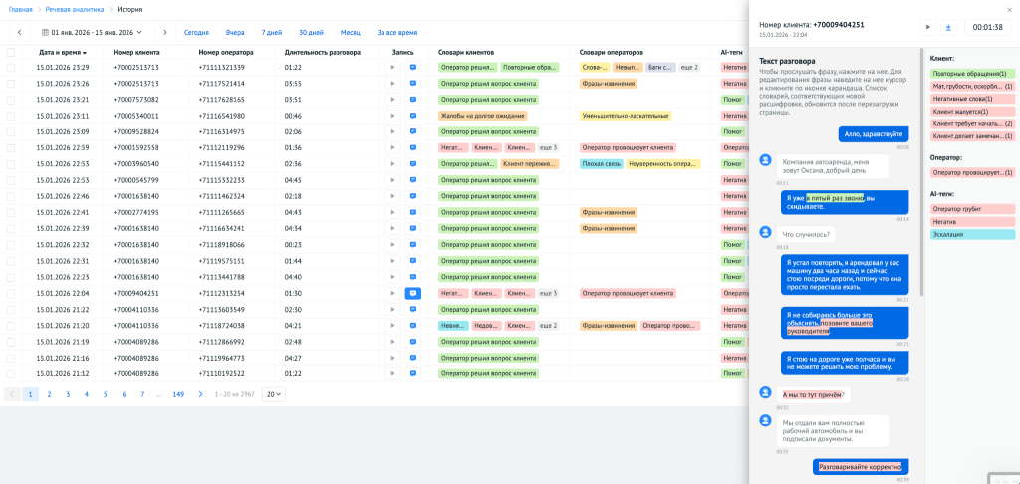The width and height of the screenshot is (1020, 484).
Task: Go to the previous date period arrow
Action: pyautogui.click(x=19, y=32)
